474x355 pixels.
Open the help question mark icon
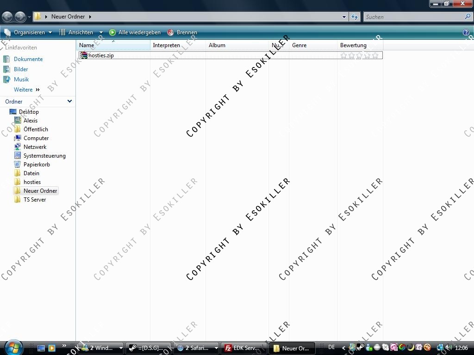(466, 32)
